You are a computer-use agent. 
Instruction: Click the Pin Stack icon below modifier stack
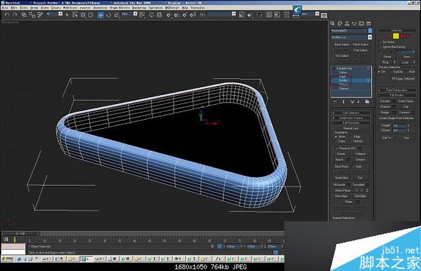[336, 101]
